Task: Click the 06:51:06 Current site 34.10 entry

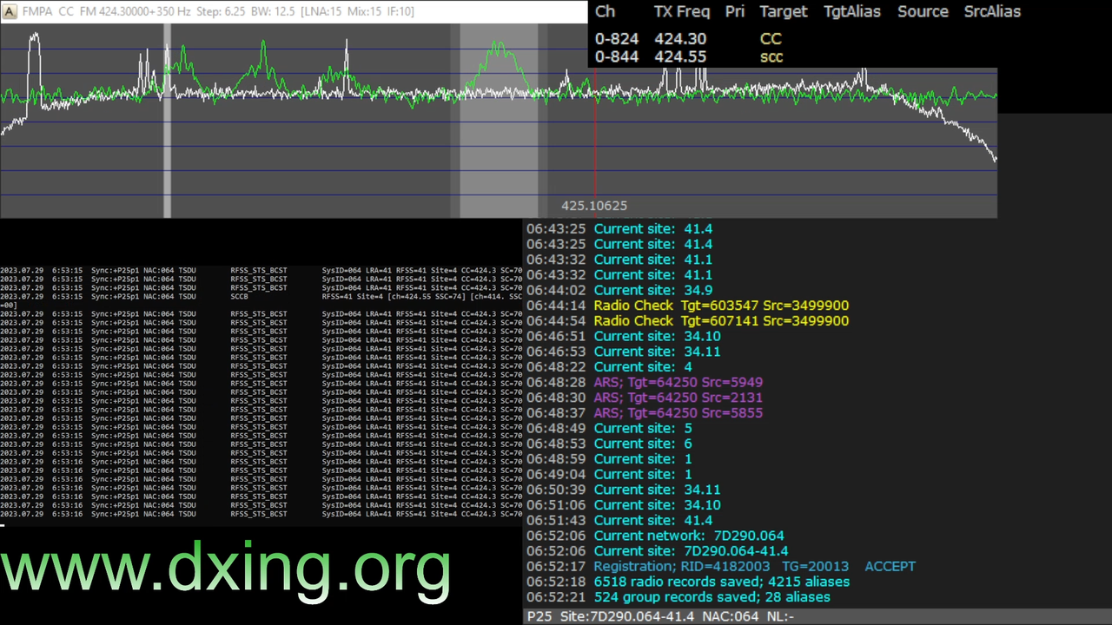Action: 623,505
